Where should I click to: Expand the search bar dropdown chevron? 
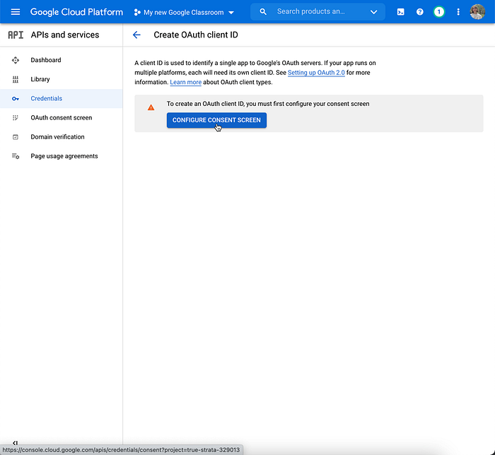click(x=374, y=12)
